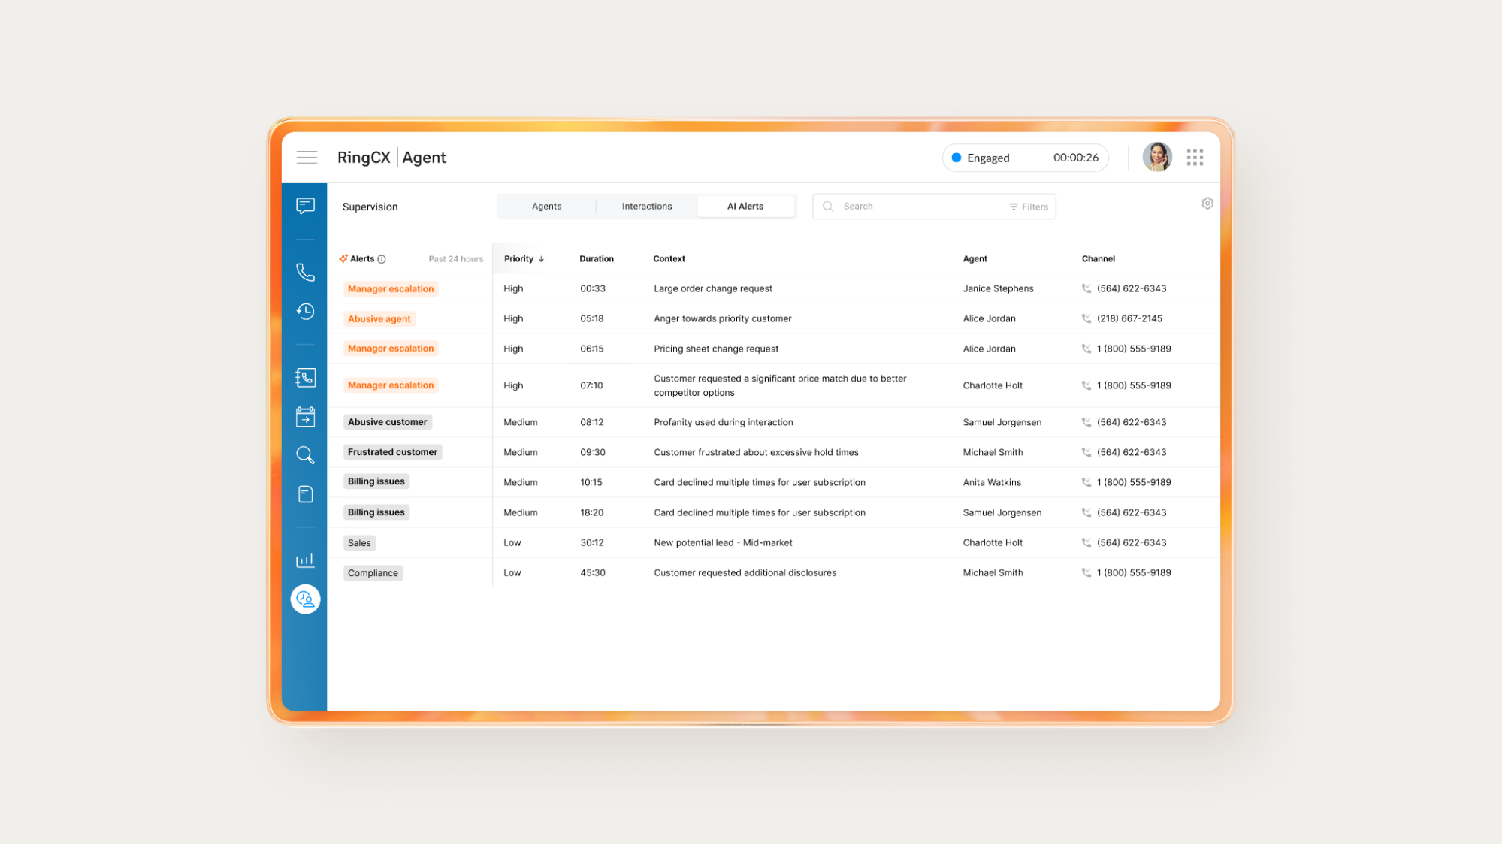Image resolution: width=1502 pixels, height=845 pixels.
Task: Open the search sidebar icon
Action: pos(307,455)
